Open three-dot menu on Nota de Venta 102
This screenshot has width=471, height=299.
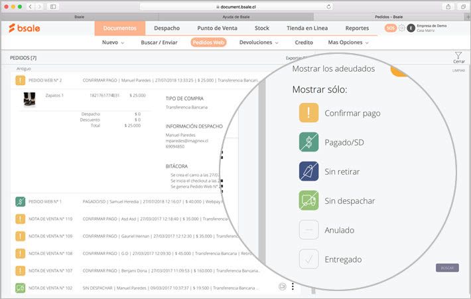(x=293, y=287)
